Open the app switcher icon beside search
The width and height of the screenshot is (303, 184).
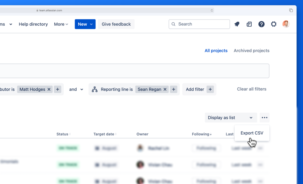(x=249, y=24)
